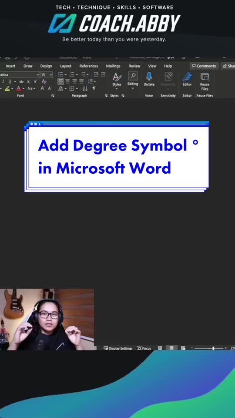
Task: Toggle strikethrough formatting
Action: coord(22,81)
